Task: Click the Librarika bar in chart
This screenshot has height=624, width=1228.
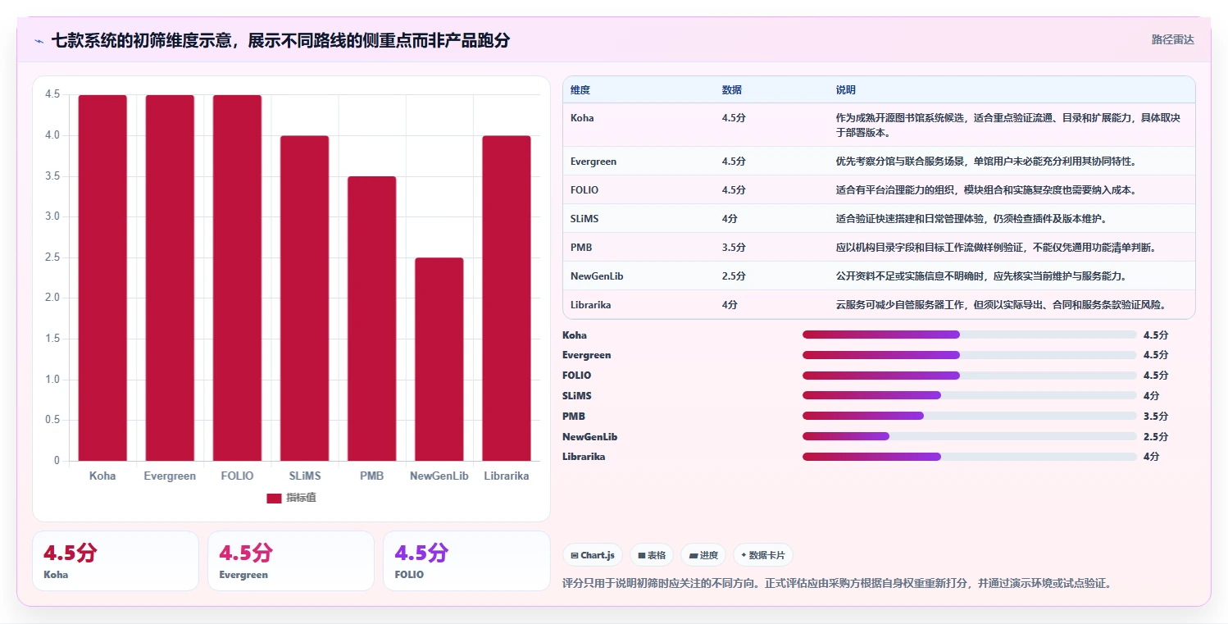Action: (506, 298)
